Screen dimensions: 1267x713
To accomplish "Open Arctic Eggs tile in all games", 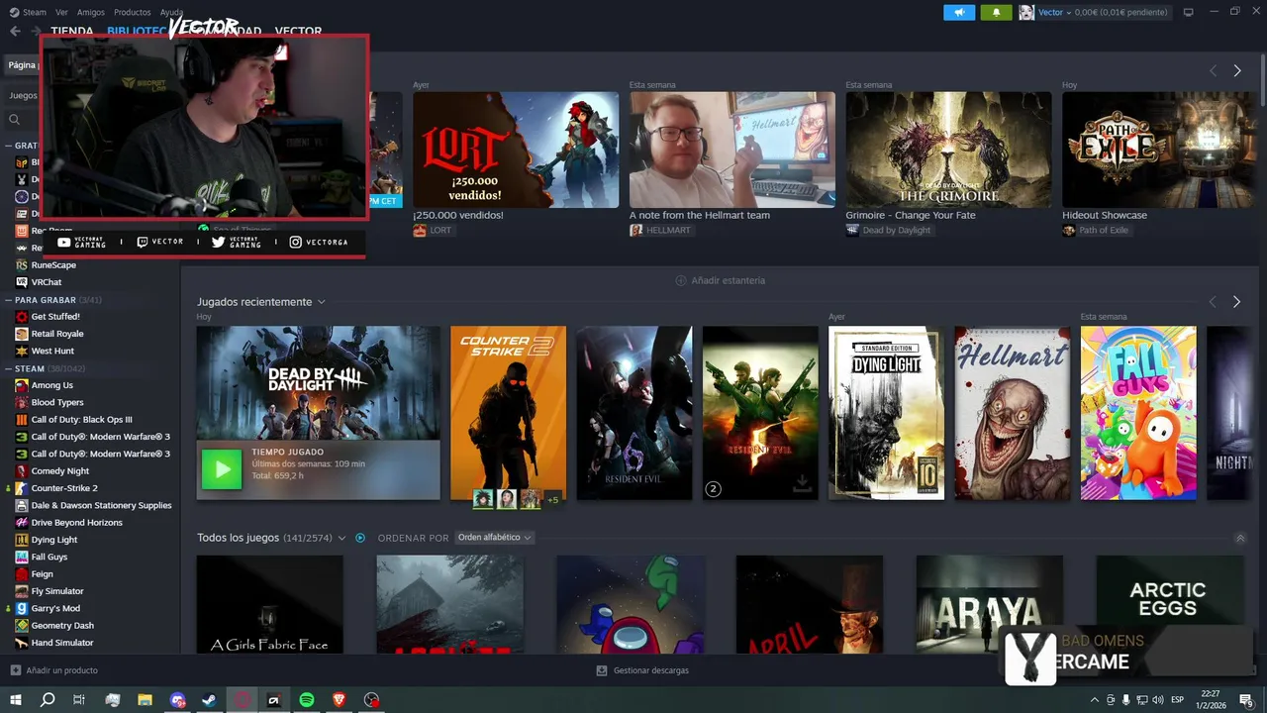I will coord(1168,604).
